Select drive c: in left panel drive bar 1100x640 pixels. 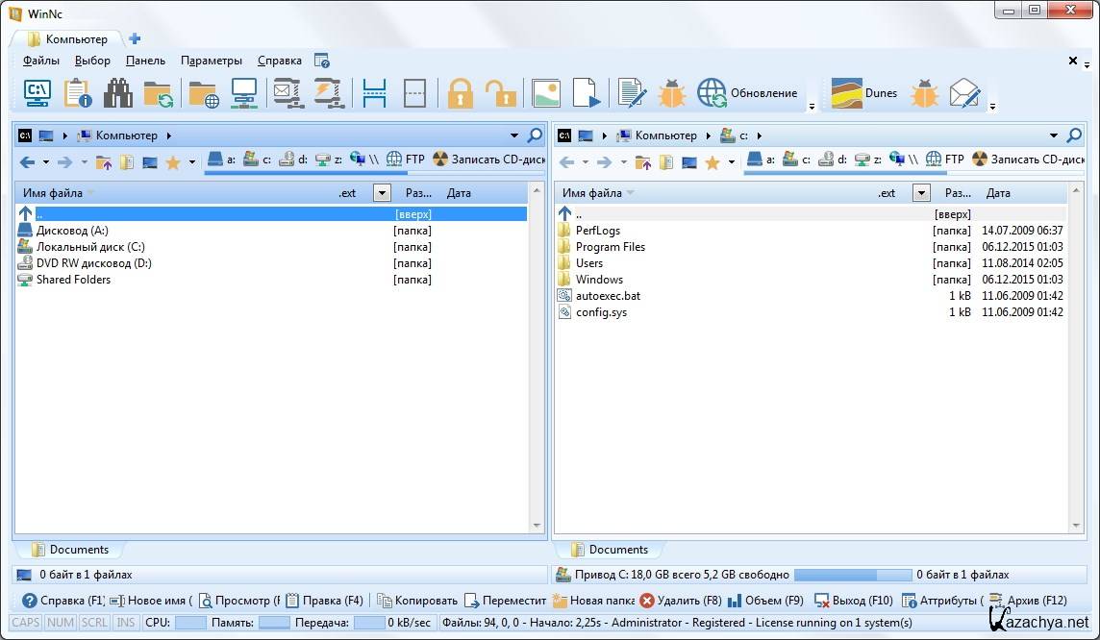pos(258,160)
